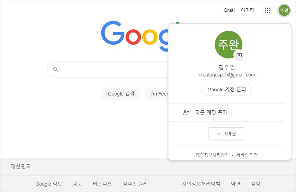Click the I'm Feeling Lucky button
The height and width of the screenshot is (192, 296).
pyautogui.click(x=157, y=94)
